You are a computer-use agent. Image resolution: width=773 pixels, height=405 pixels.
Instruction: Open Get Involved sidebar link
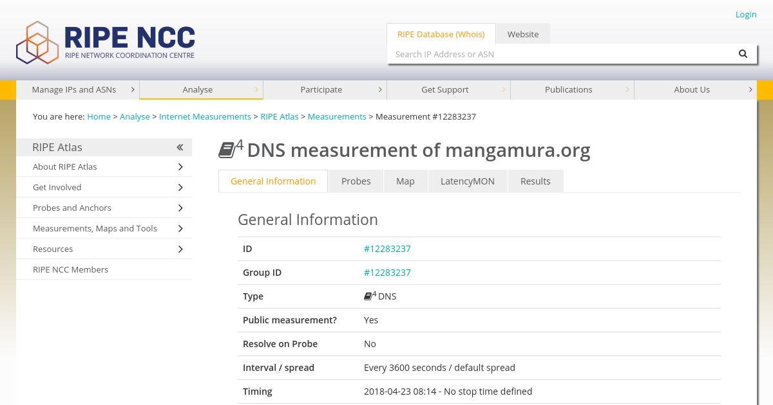(x=57, y=187)
